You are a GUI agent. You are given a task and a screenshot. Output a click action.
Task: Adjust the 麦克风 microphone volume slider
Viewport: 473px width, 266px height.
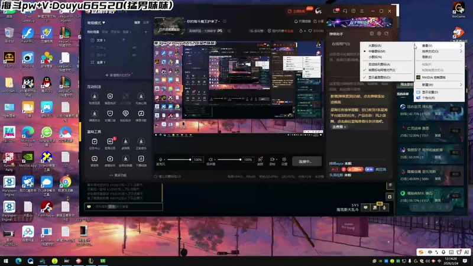click(x=179, y=160)
